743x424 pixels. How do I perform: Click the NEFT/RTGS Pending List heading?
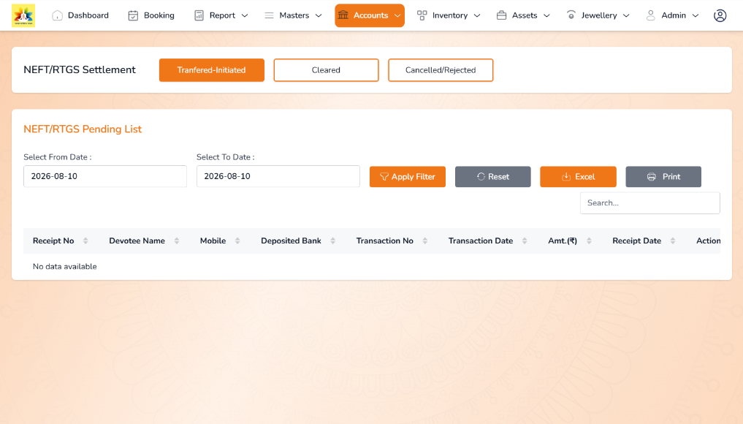(83, 129)
